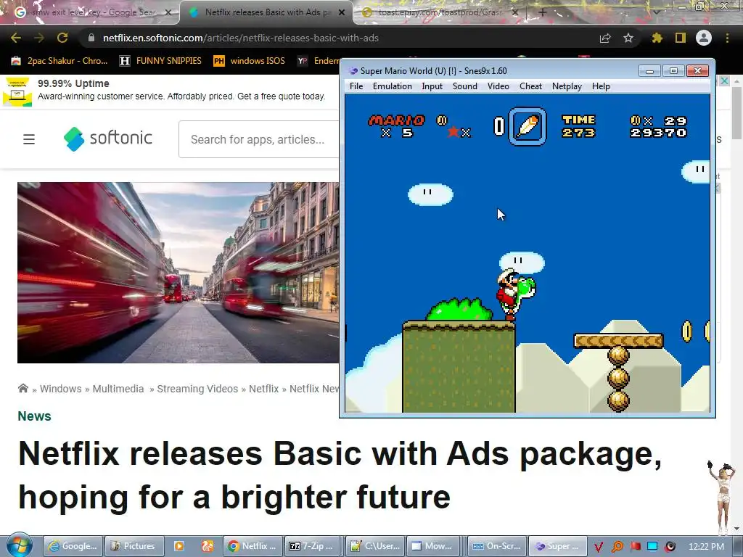This screenshot has width=743, height=557.
Task: Switch to Mow... taskbar item
Action: click(x=432, y=546)
